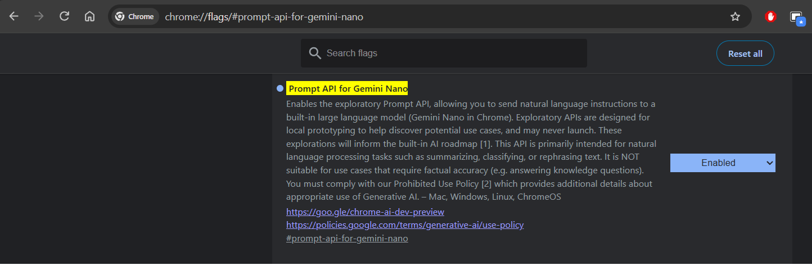Open the goo.gle/chrome-ai-dev-preview link
Screen dimensions: 812x265
(x=365, y=212)
